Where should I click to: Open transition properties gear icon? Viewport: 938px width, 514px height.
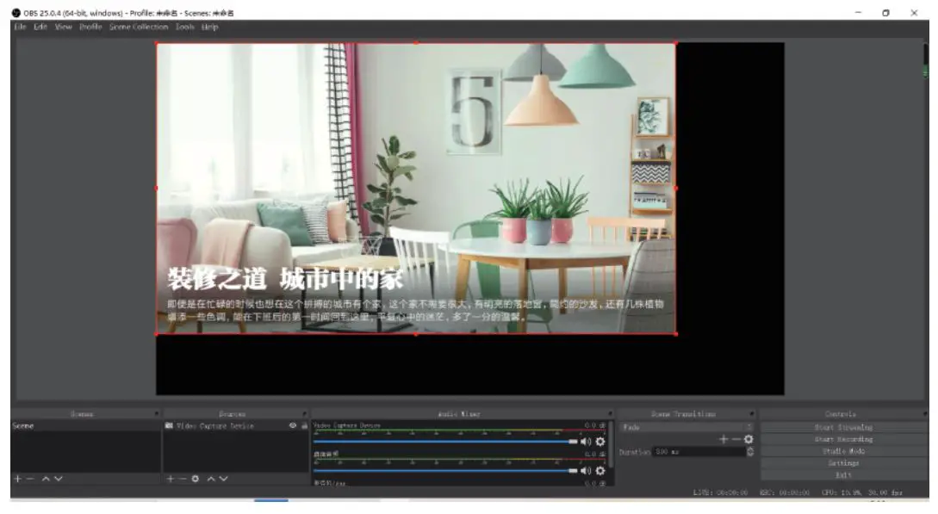tap(749, 439)
